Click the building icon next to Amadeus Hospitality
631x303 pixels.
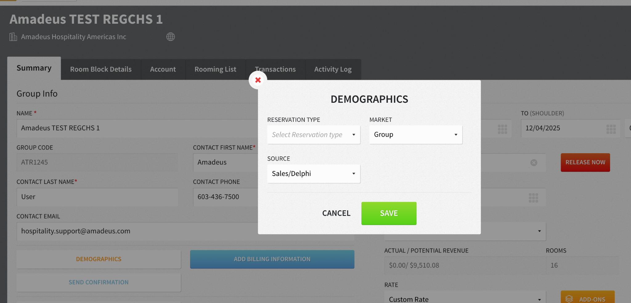click(x=13, y=37)
